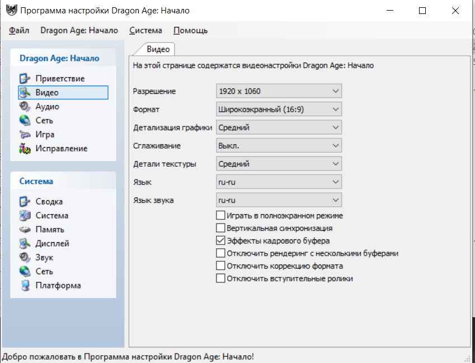Click the Игра gamepad icon
475x363 pixels.
tap(25, 134)
